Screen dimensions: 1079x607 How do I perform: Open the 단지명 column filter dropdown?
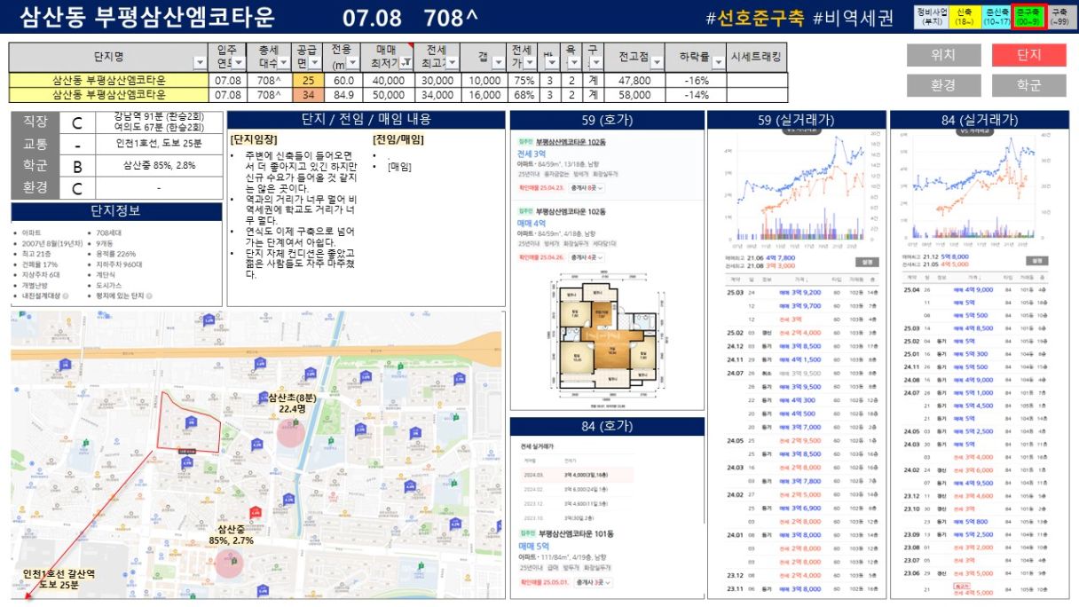tap(199, 63)
